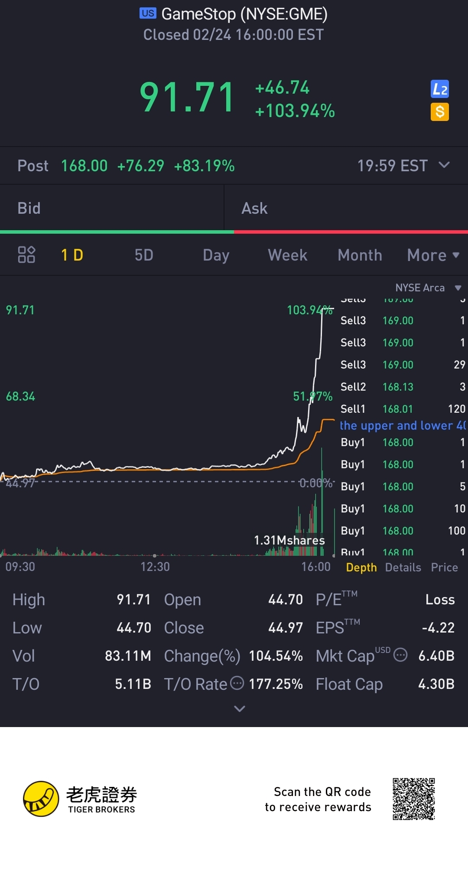
Task: Select the Buy1 168.00 row with 10
Action: (403, 509)
